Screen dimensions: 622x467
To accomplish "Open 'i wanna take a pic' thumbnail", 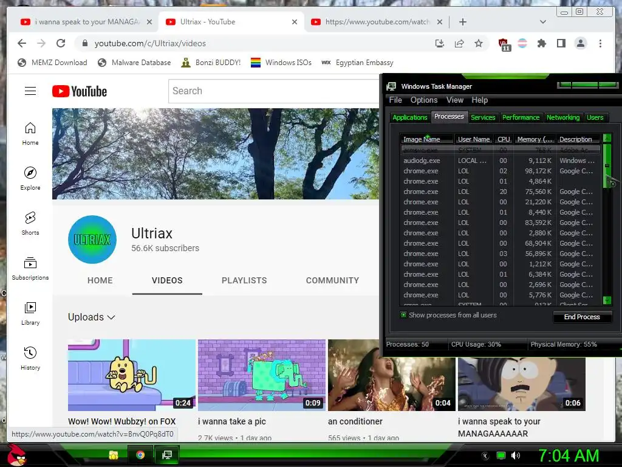I will pos(262,375).
